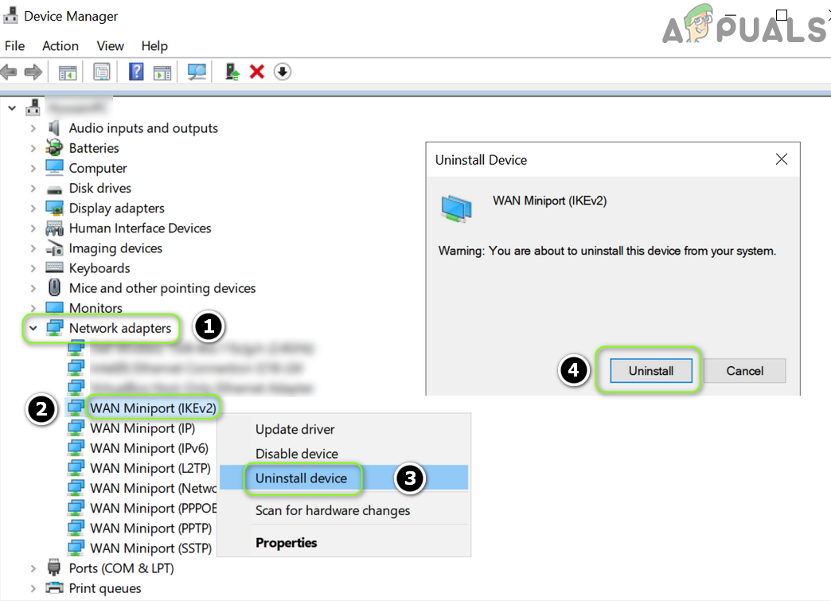Click the Disk drives icon
The height and width of the screenshot is (601, 831).
[x=54, y=189]
